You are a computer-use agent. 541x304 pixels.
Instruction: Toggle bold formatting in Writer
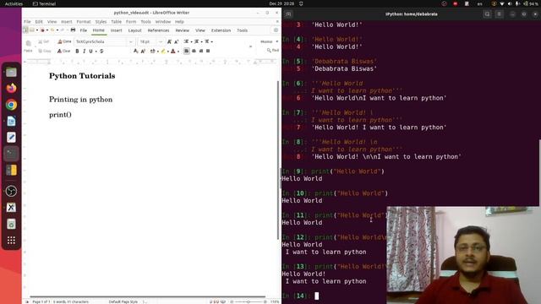coord(77,51)
